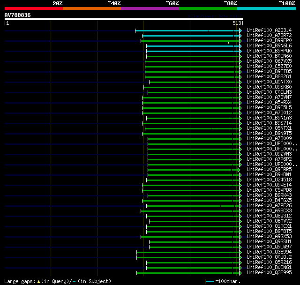
Task: Select the UniRef100_A7PE26 label
Action: [269, 206]
